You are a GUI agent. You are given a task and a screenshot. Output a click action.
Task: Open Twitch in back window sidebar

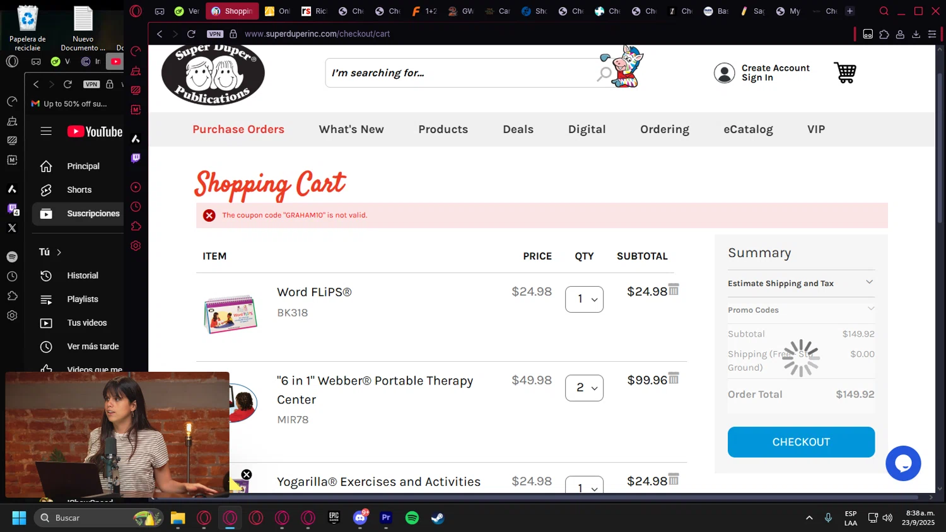pyautogui.click(x=12, y=209)
